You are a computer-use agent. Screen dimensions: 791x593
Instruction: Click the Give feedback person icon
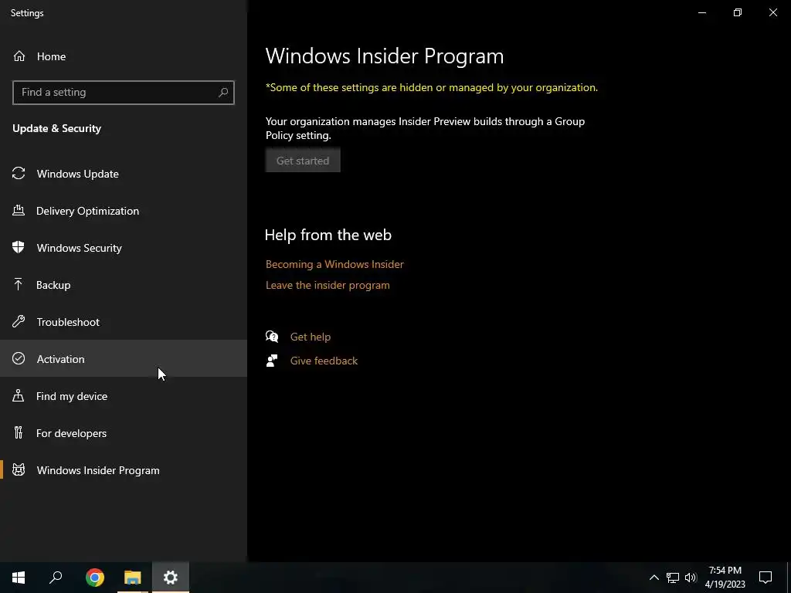[272, 361]
